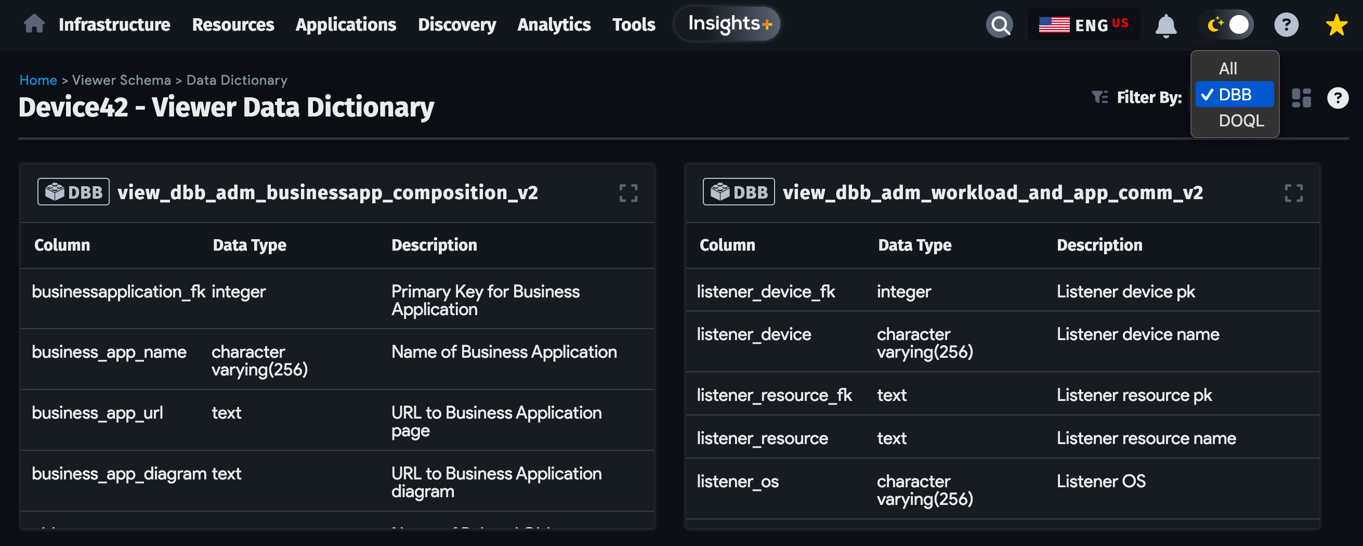The width and height of the screenshot is (1363, 546).
Task: Click DBB badge on workload_and_app_comm card
Action: 739,192
